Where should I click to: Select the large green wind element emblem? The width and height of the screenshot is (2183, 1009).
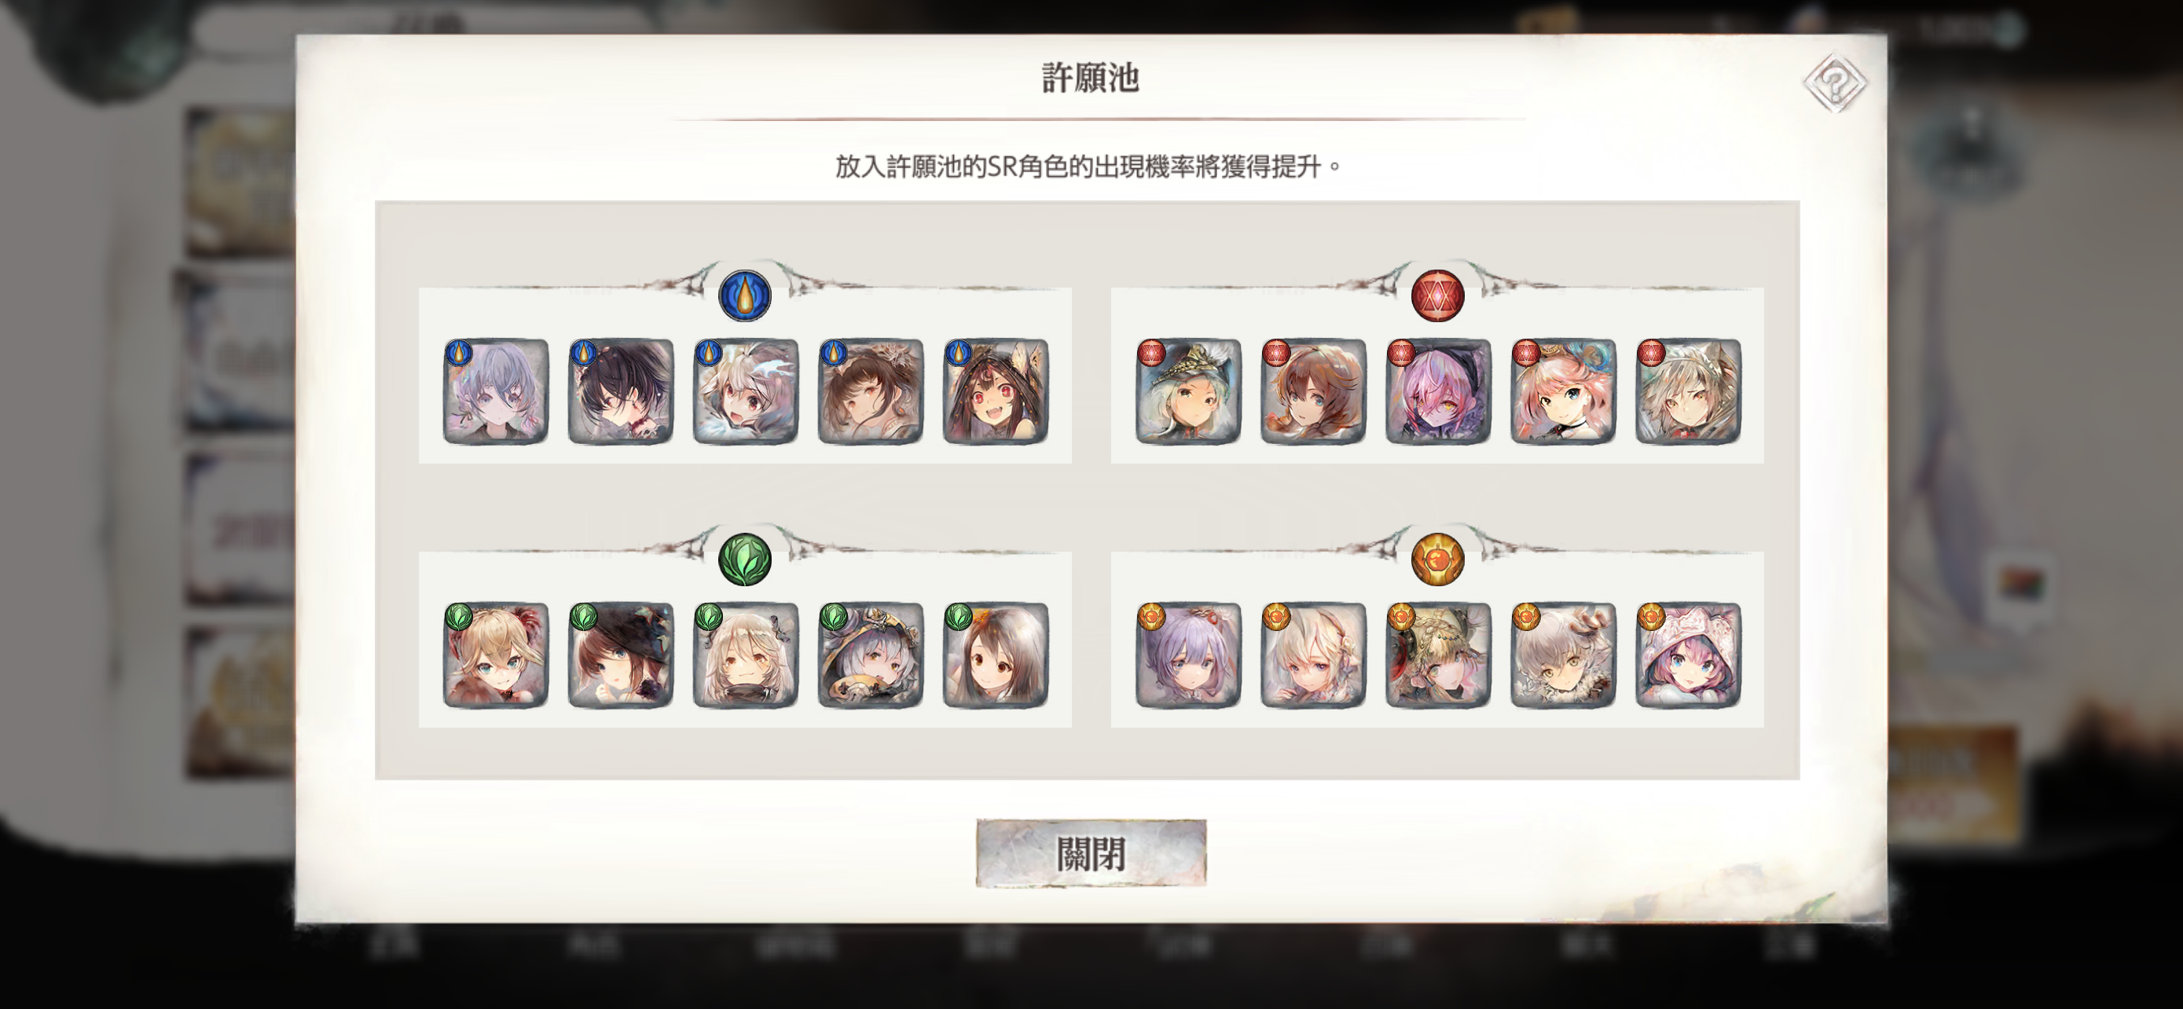(x=745, y=560)
